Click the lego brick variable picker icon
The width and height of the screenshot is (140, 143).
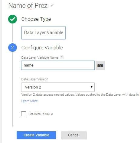point(100,65)
